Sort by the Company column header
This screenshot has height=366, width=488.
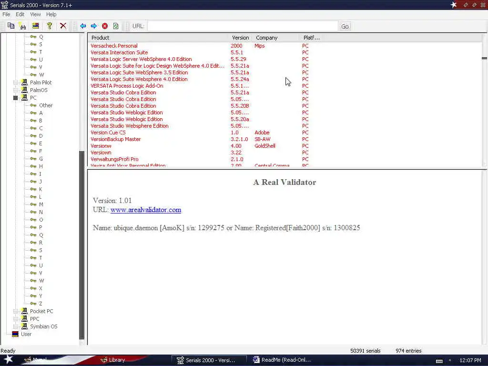(276, 38)
